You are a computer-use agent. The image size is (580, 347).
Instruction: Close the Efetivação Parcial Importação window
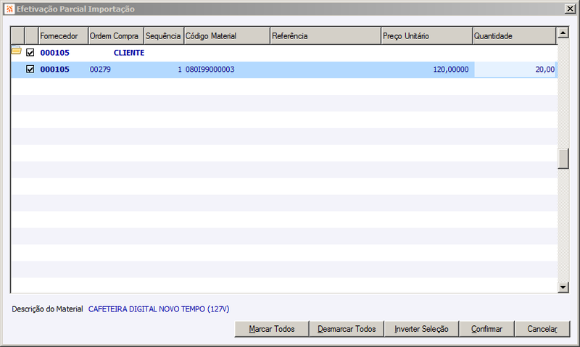[x=570, y=9]
